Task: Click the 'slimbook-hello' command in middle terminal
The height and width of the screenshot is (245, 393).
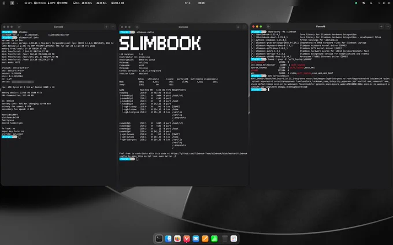Action: click(x=146, y=32)
